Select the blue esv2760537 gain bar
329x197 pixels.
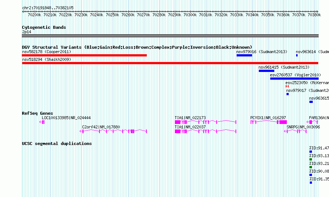point(294,79)
